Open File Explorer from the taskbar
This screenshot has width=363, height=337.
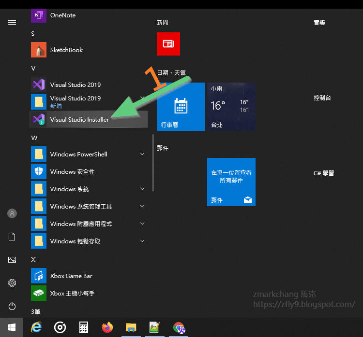(131, 327)
